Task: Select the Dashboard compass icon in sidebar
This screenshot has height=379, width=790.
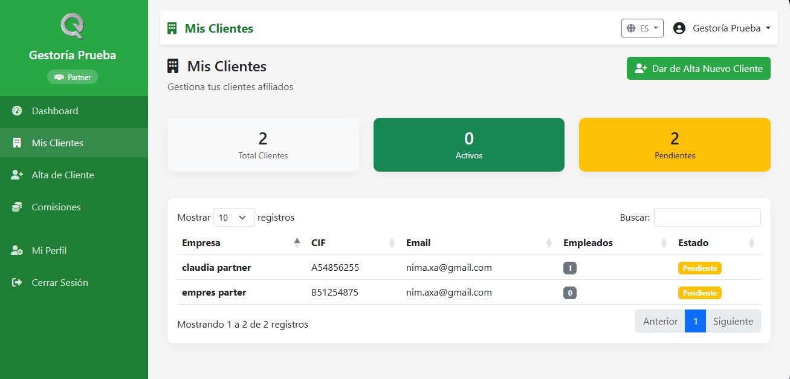Action: [x=15, y=111]
